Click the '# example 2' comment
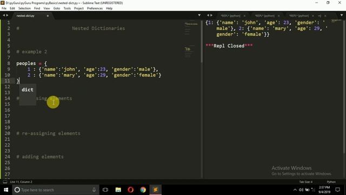The image size is (346, 195). pyautogui.click(x=32, y=52)
